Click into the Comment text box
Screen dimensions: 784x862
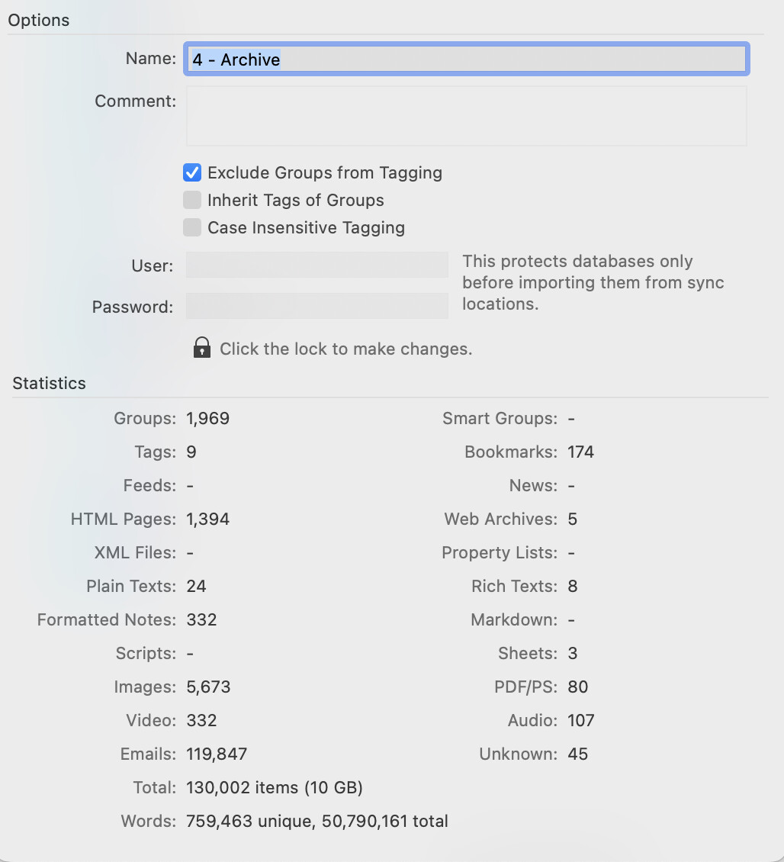coord(466,115)
